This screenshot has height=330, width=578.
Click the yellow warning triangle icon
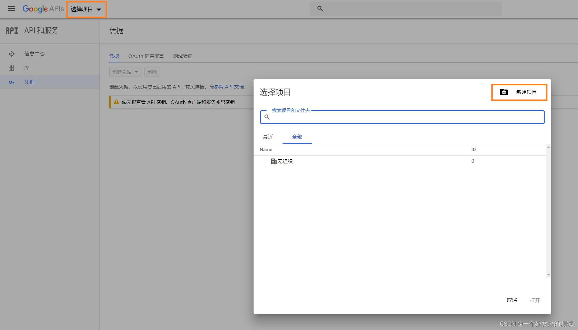tap(116, 102)
